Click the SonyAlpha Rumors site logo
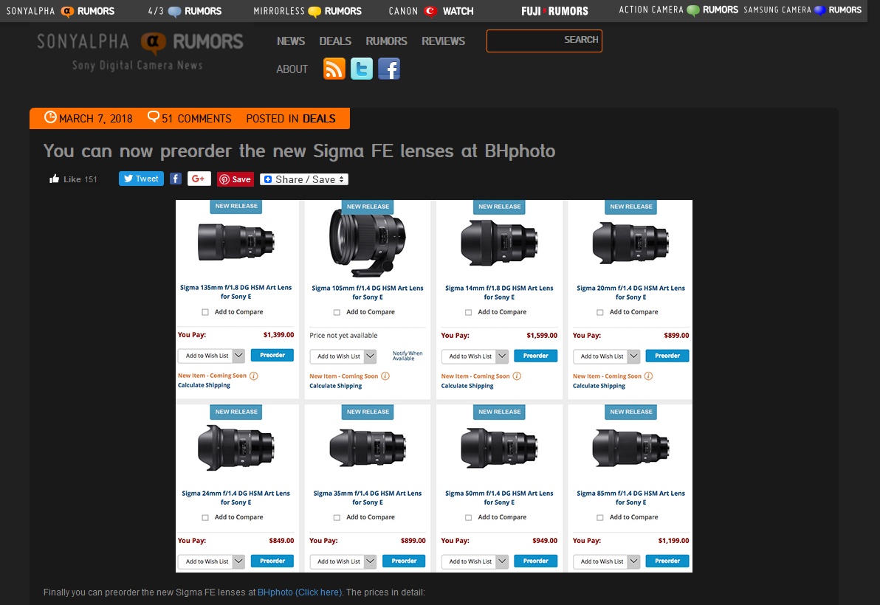880x605 pixels. pos(140,52)
